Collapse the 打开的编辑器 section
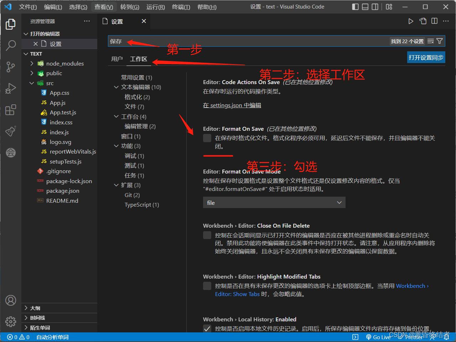This screenshot has height=342, width=456. [59, 34]
